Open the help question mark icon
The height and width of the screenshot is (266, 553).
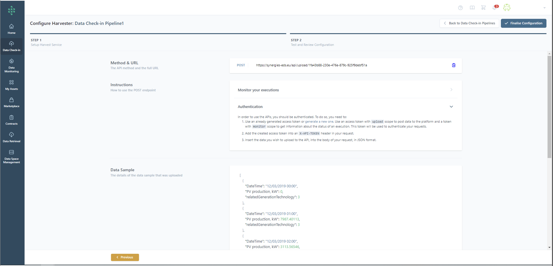pos(460,8)
